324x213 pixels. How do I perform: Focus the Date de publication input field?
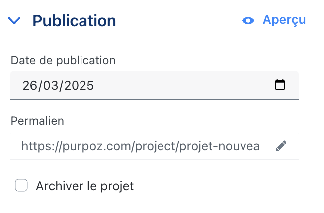pyautogui.click(x=155, y=85)
